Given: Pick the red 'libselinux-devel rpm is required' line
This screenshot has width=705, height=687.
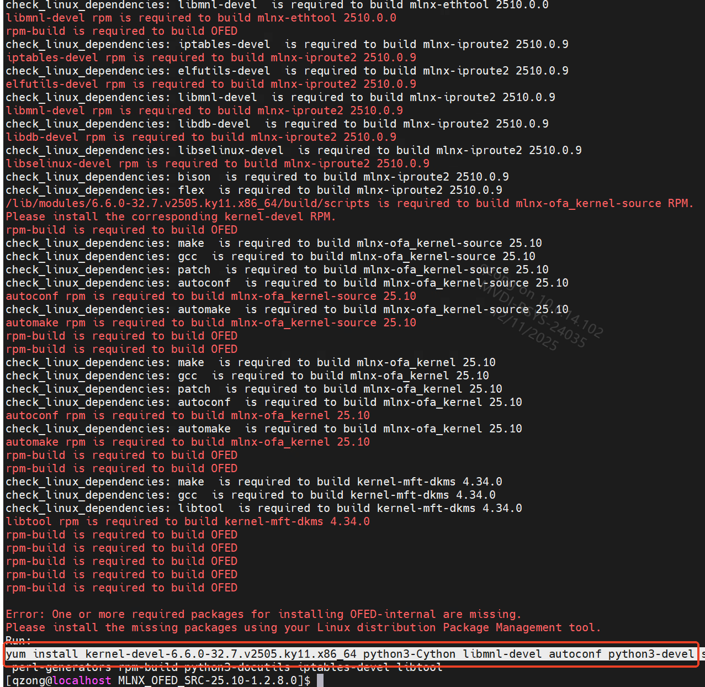Looking at the screenshot, I should click(x=218, y=163).
